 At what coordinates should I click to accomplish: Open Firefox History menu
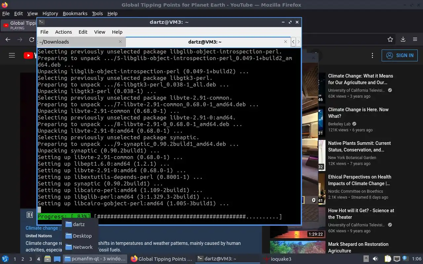click(x=50, y=14)
